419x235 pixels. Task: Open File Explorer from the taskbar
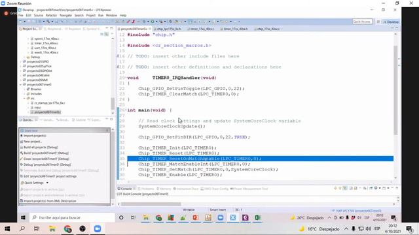pos(52,229)
